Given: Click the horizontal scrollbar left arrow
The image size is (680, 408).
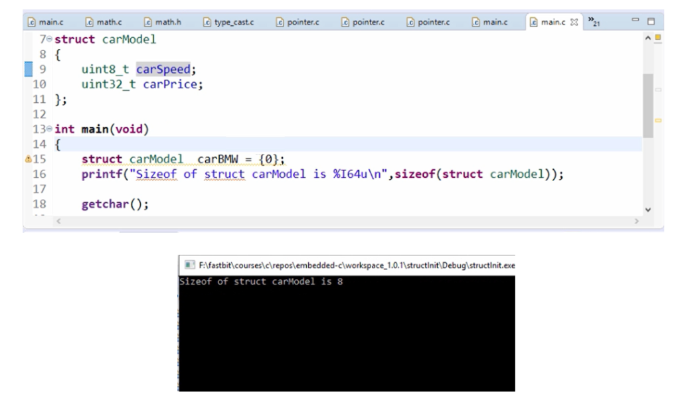Looking at the screenshot, I should pyautogui.click(x=58, y=222).
